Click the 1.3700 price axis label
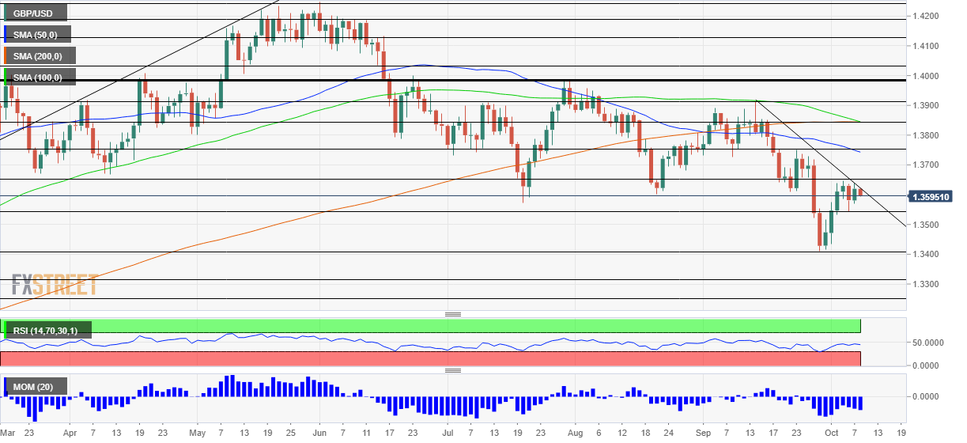The image size is (967, 443). pyautogui.click(x=925, y=165)
